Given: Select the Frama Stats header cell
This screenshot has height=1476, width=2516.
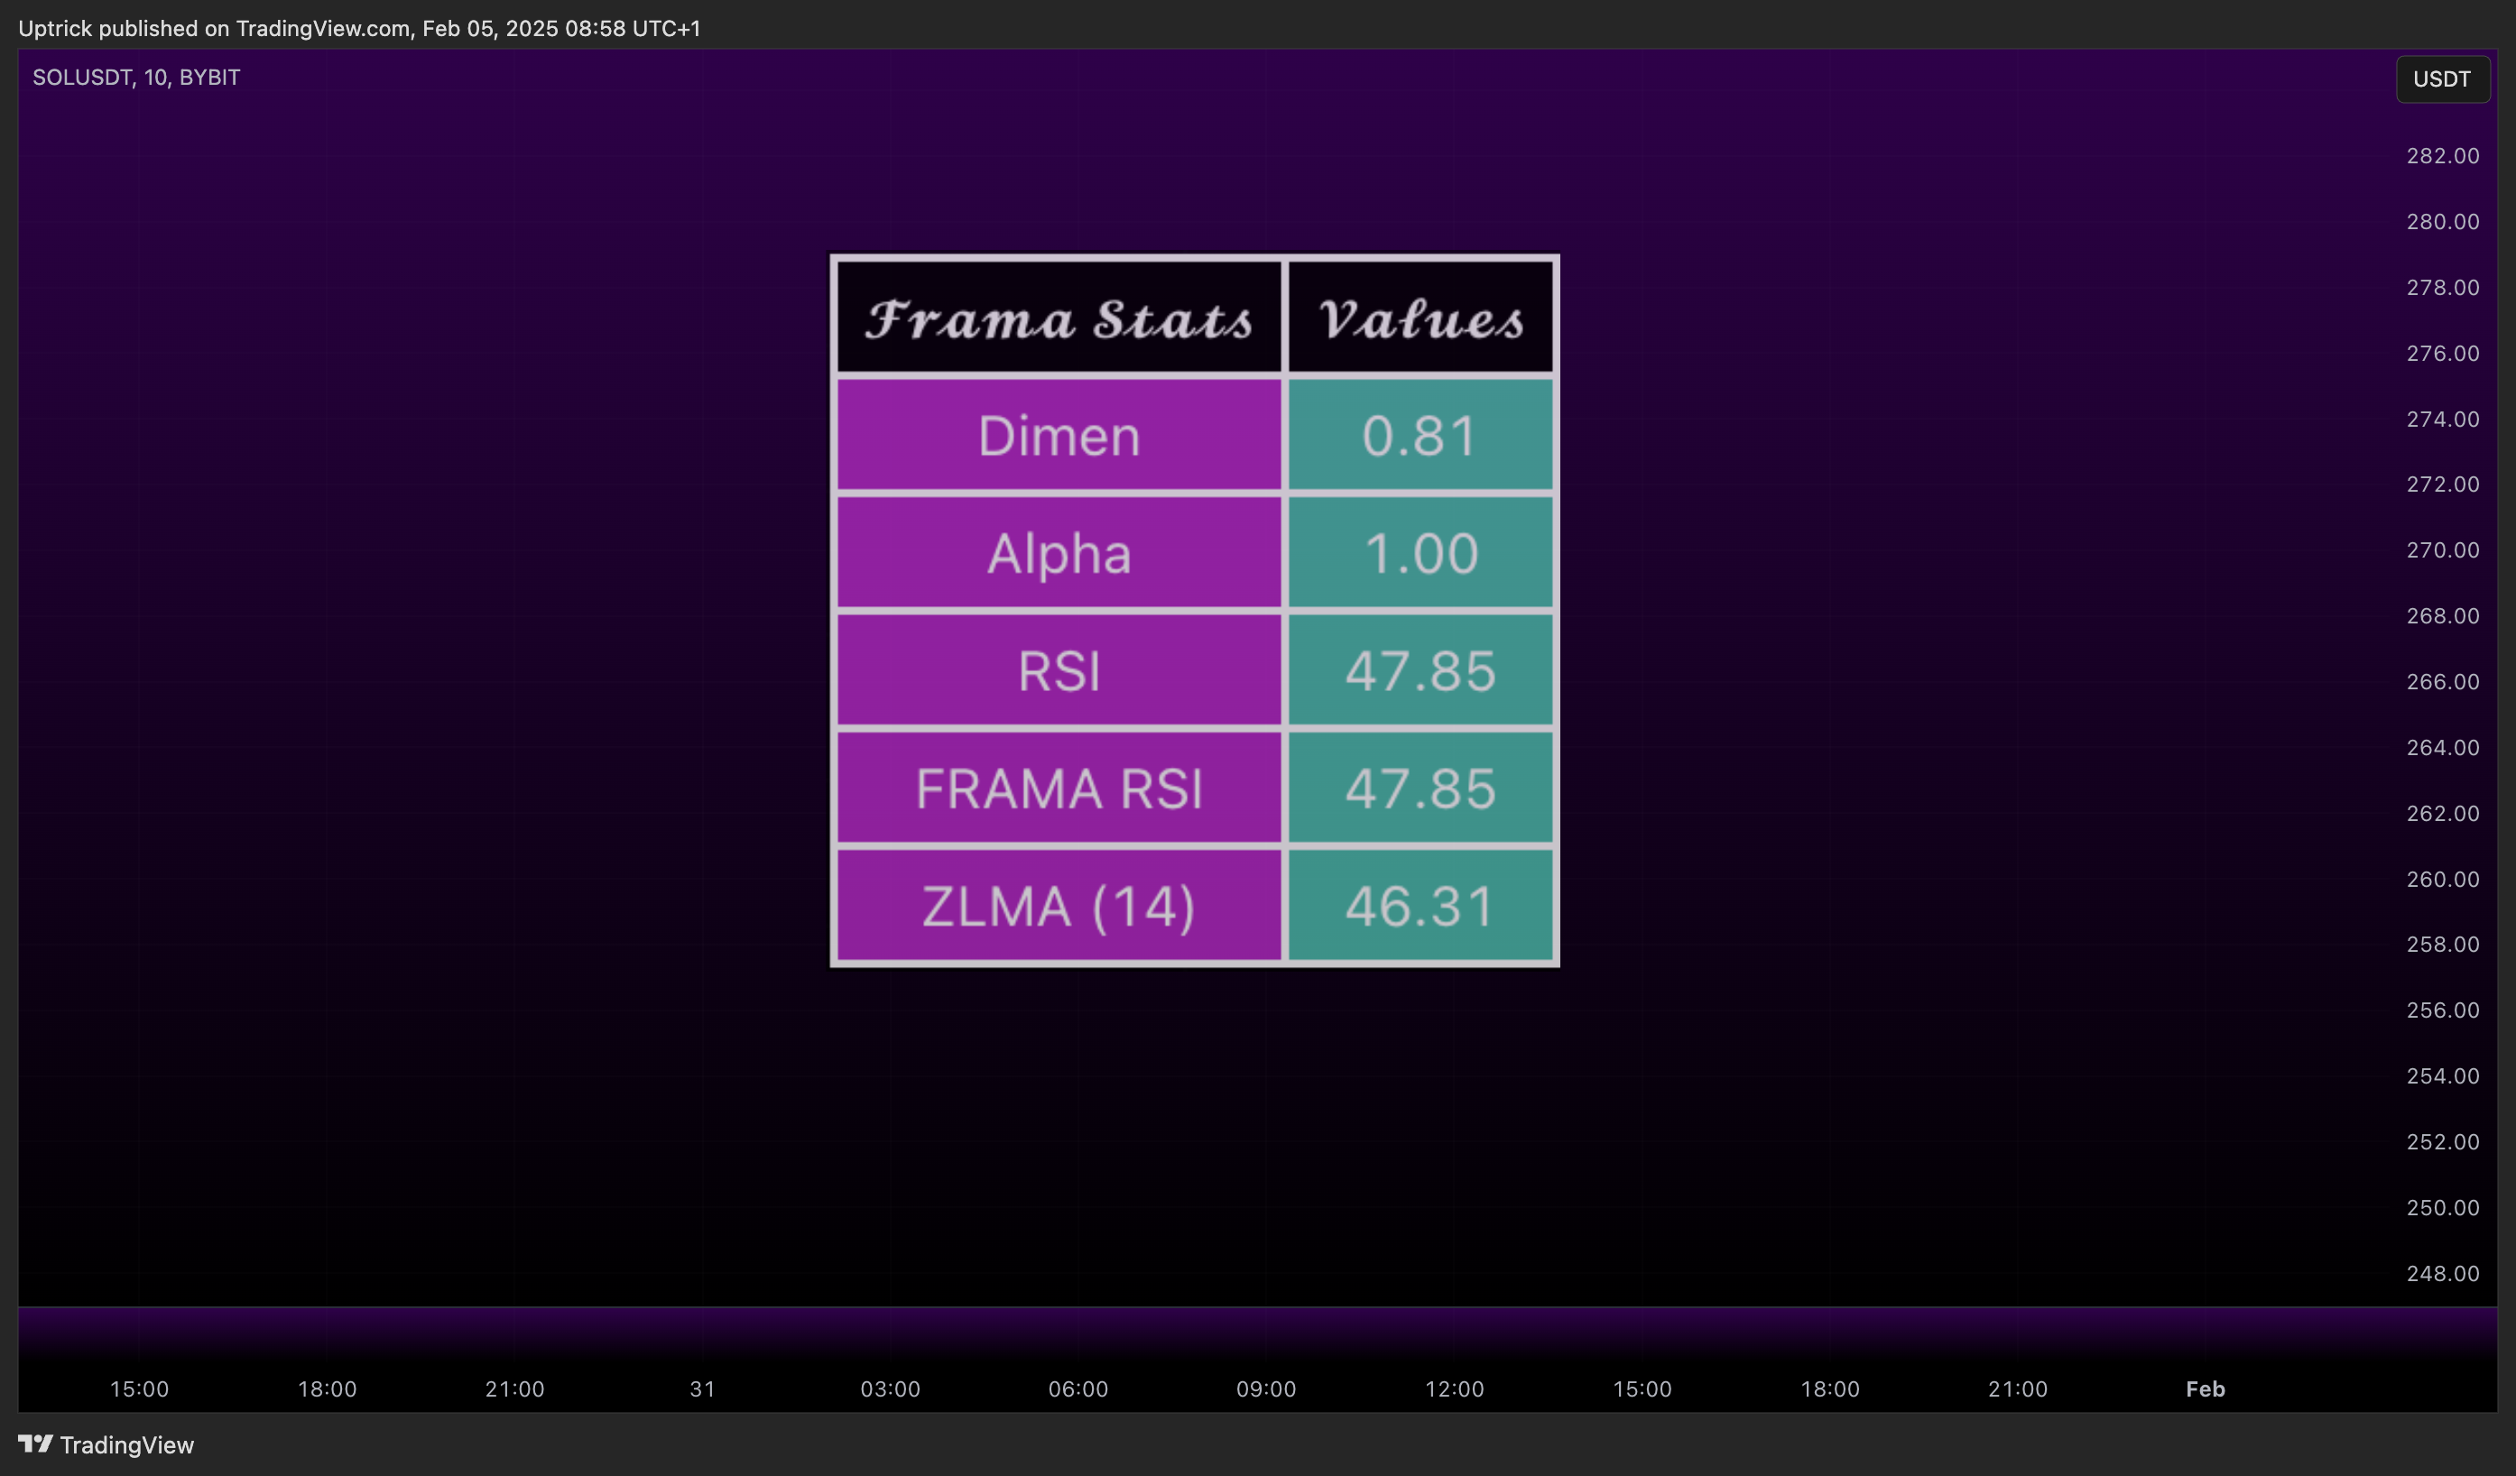Looking at the screenshot, I should pyautogui.click(x=1059, y=318).
